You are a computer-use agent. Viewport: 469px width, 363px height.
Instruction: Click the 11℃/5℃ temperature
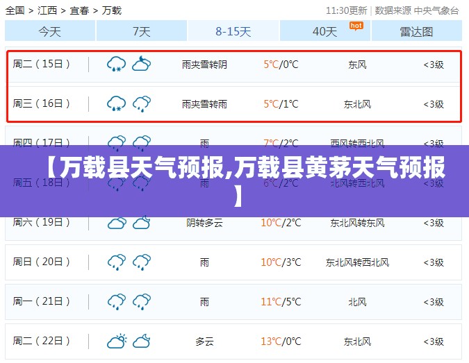pos(281,302)
